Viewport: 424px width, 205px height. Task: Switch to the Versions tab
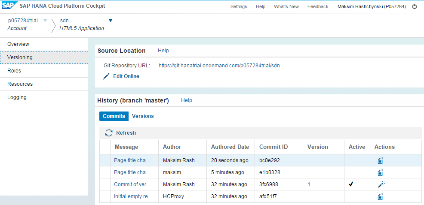[x=143, y=116]
